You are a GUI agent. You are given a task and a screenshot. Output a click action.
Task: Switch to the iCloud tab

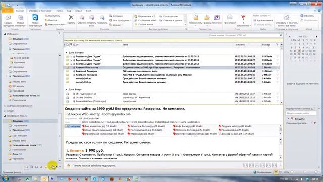click(79, 11)
